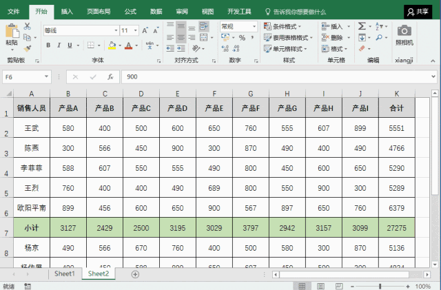Click the Format Painter brush icon
Image resolution: width=441 pixels, height=290 pixels.
point(27,49)
